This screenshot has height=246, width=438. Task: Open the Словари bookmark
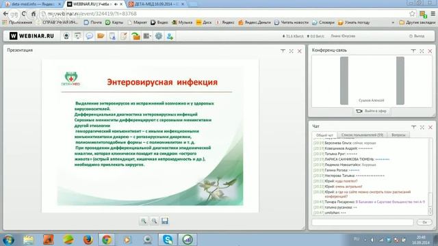pyautogui.click(x=323, y=23)
